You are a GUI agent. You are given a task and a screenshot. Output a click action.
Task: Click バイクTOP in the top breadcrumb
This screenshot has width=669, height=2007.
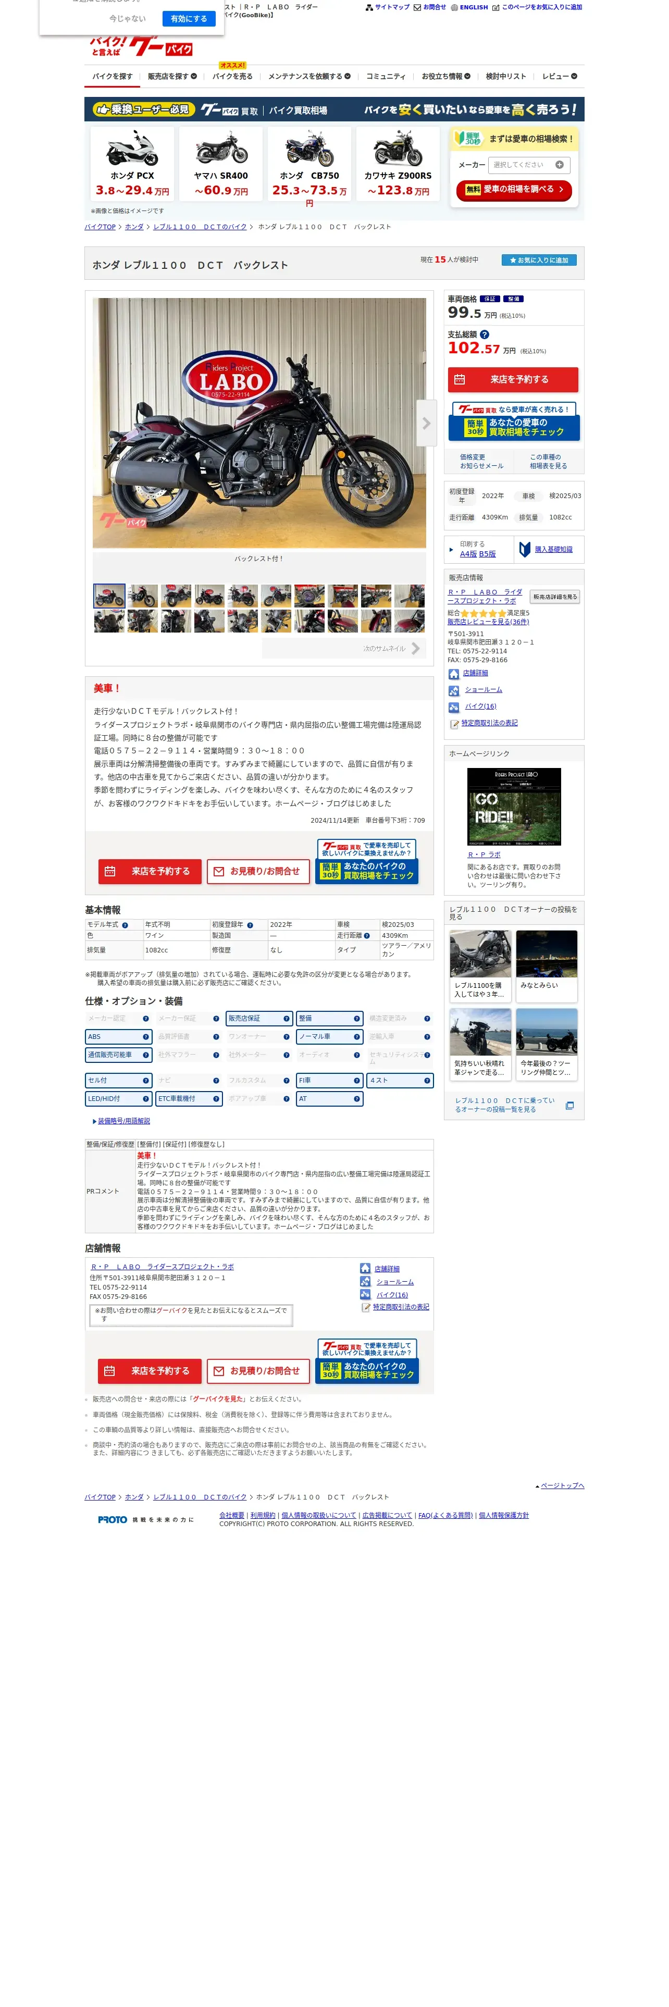click(100, 227)
